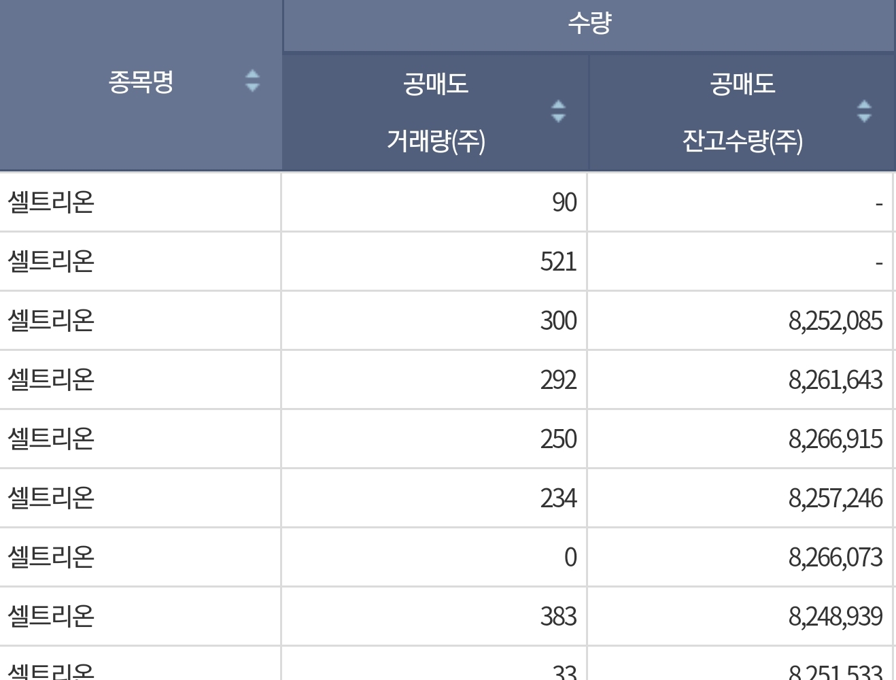Sort by 종목명 column arrows
The height and width of the screenshot is (680, 896).
[252, 81]
